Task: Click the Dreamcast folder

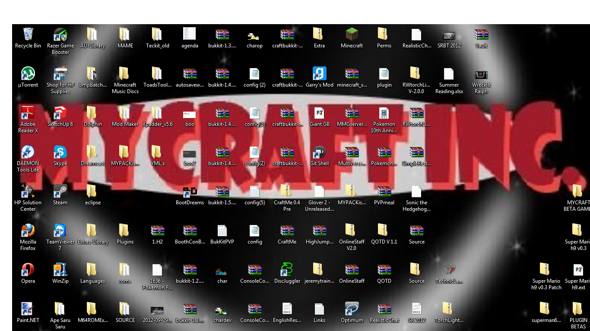Action: click(92, 152)
